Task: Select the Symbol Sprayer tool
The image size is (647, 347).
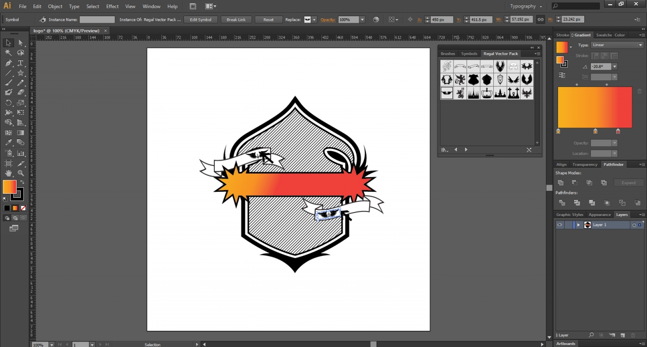Action: [x=9, y=153]
